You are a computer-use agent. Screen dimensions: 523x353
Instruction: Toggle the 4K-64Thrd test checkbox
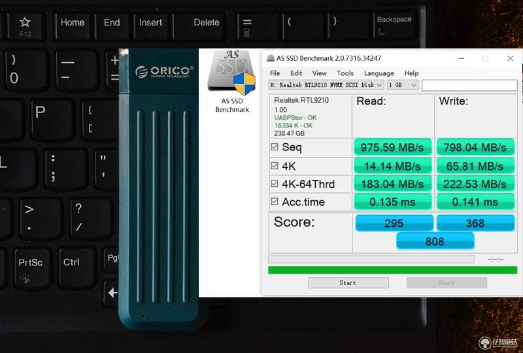[275, 184]
